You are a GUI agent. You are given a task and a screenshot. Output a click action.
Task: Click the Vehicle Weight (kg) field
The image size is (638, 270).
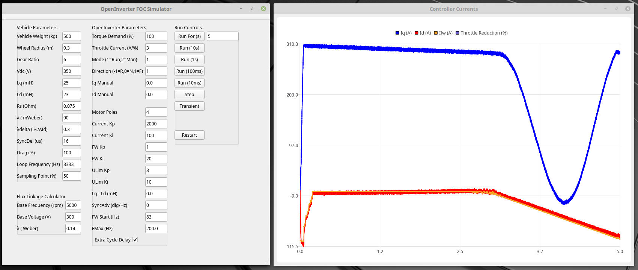click(71, 36)
